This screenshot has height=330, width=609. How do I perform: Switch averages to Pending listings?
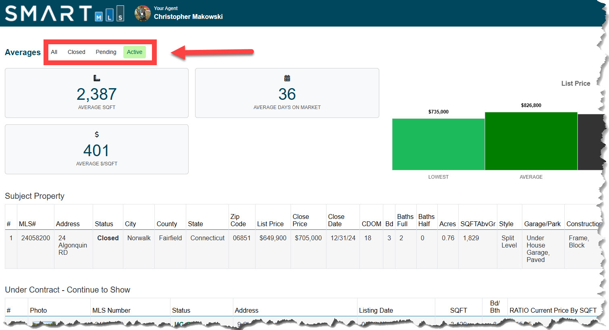(x=106, y=52)
